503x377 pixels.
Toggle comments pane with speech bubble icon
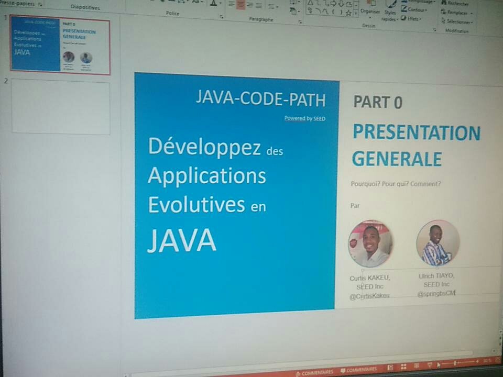[x=358, y=370]
